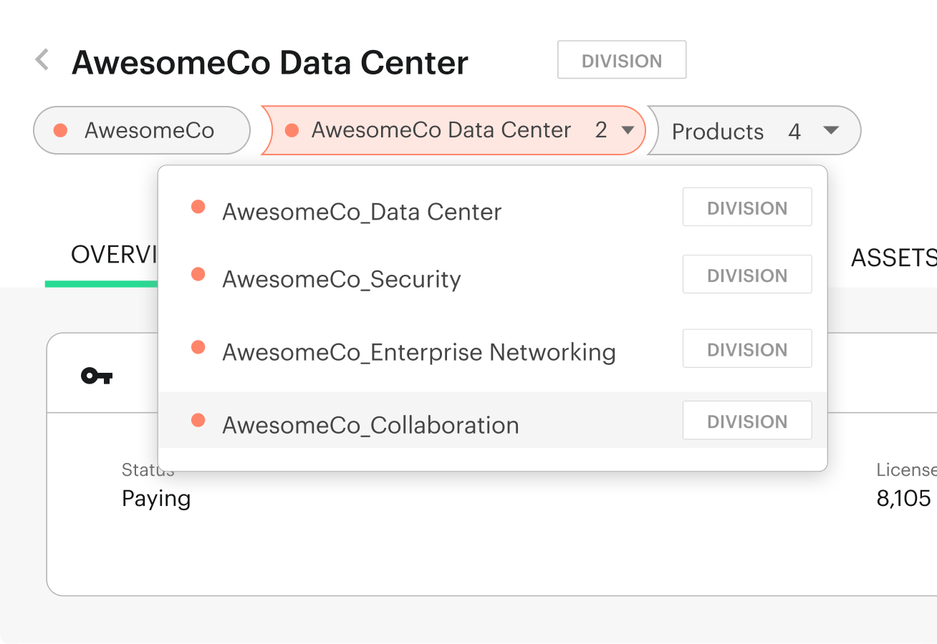
Task: Click the orange dot beside AwesomeCo_Enterprise Networking
Action: click(198, 347)
